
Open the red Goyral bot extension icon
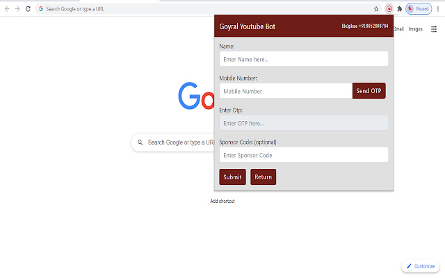pyautogui.click(x=389, y=9)
